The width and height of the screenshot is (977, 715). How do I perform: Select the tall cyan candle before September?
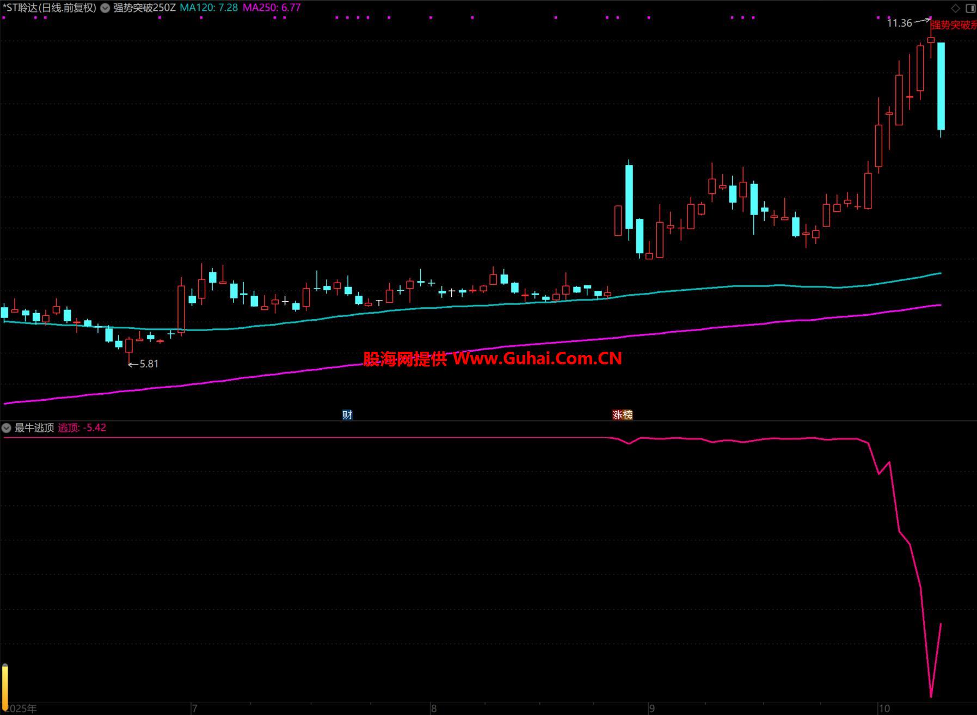point(629,196)
